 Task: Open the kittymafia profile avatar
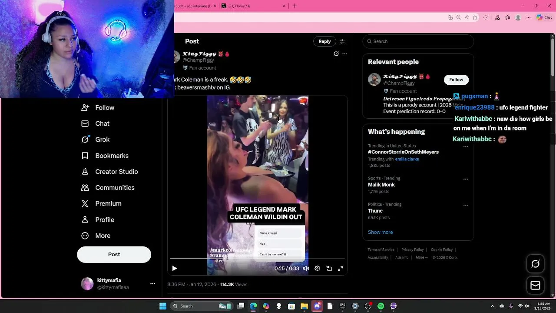click(87, 284)
